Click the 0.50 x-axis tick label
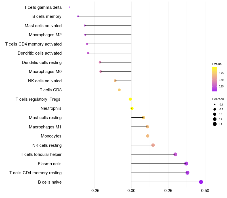The width and height of the screenshot is (227, 198). (x=205, y=191)
